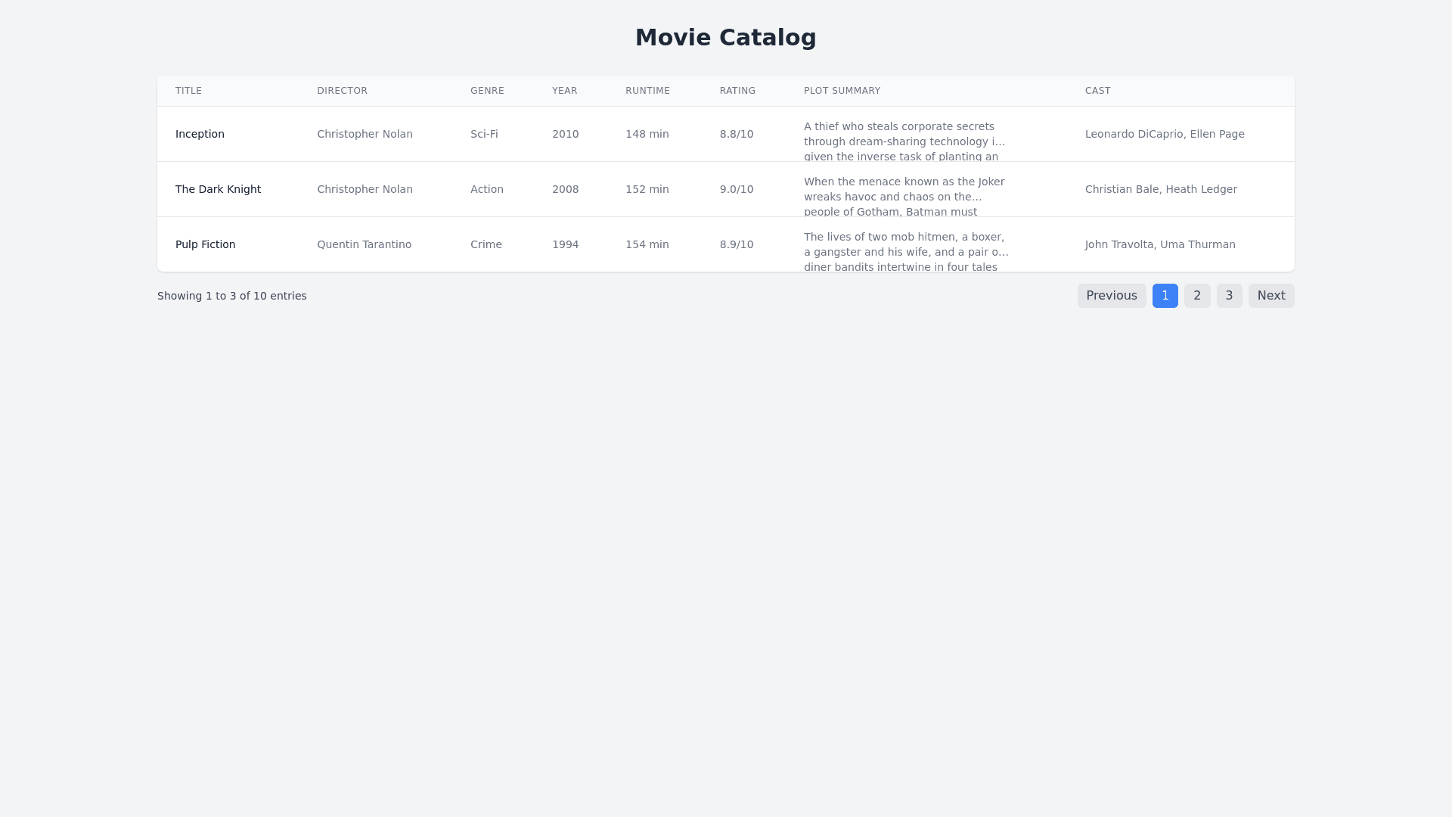Click the active page 1 button
The image size is (1452, 817).
coord(1165,296)
